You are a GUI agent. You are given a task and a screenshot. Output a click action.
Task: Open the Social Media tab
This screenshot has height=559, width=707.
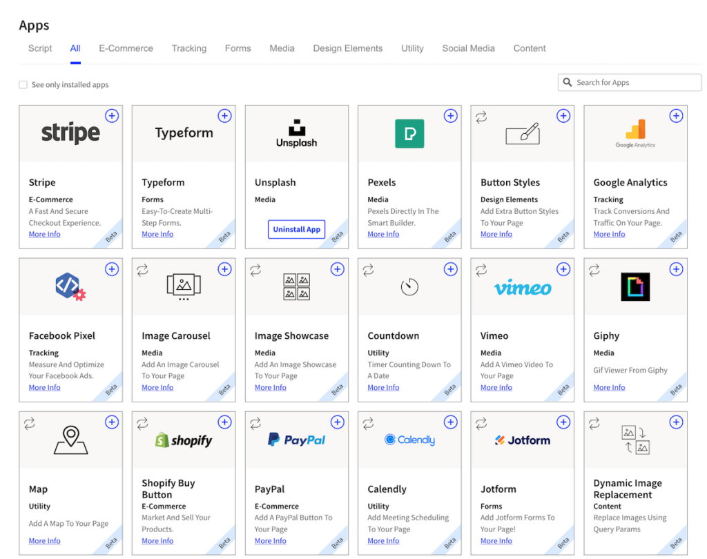click(x=468, y=48)
